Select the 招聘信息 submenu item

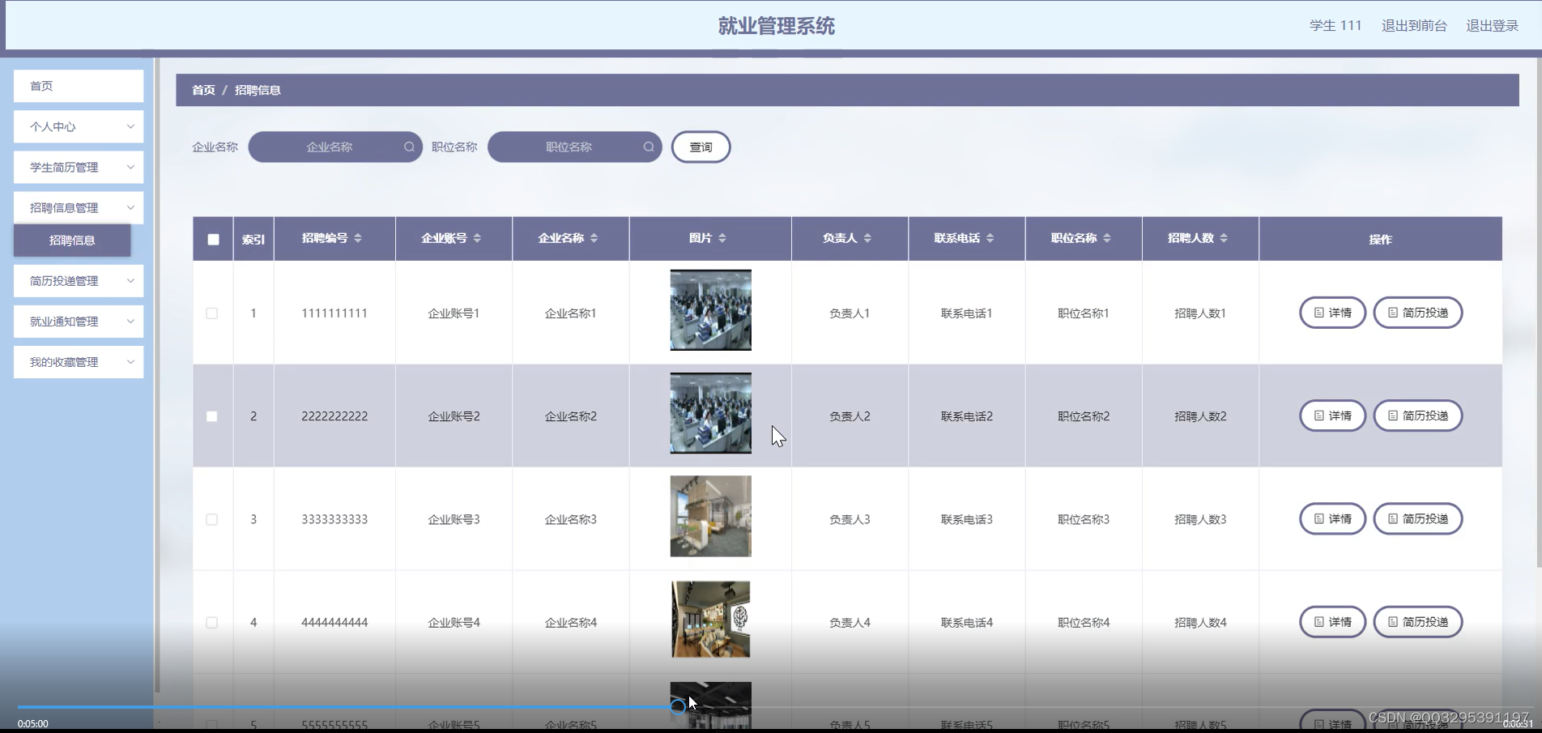coord(72,241)
